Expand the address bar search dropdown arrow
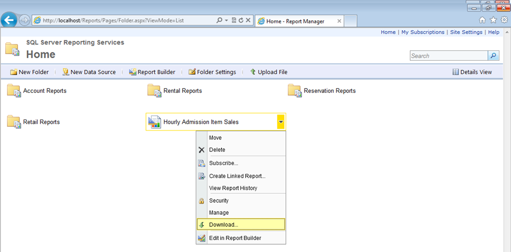This screenshot has height=252, width=511. [226, 20]
